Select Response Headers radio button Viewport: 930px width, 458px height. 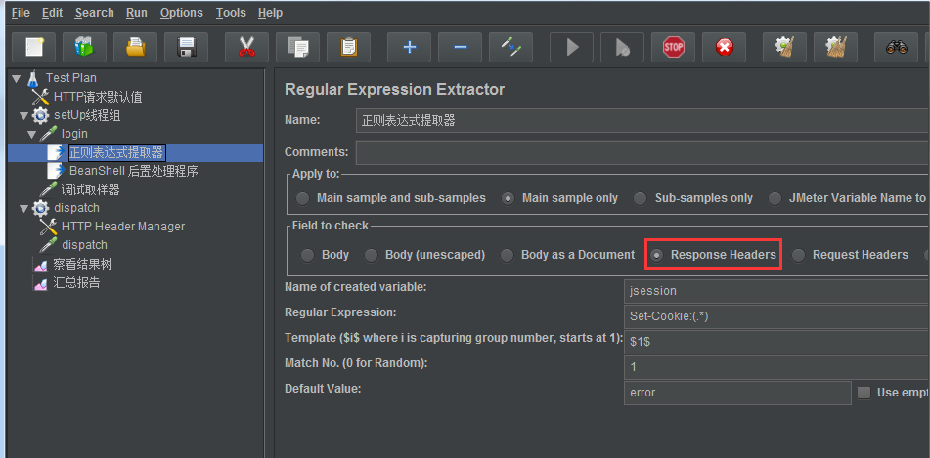pyautogui.click(x=656, y=255)
